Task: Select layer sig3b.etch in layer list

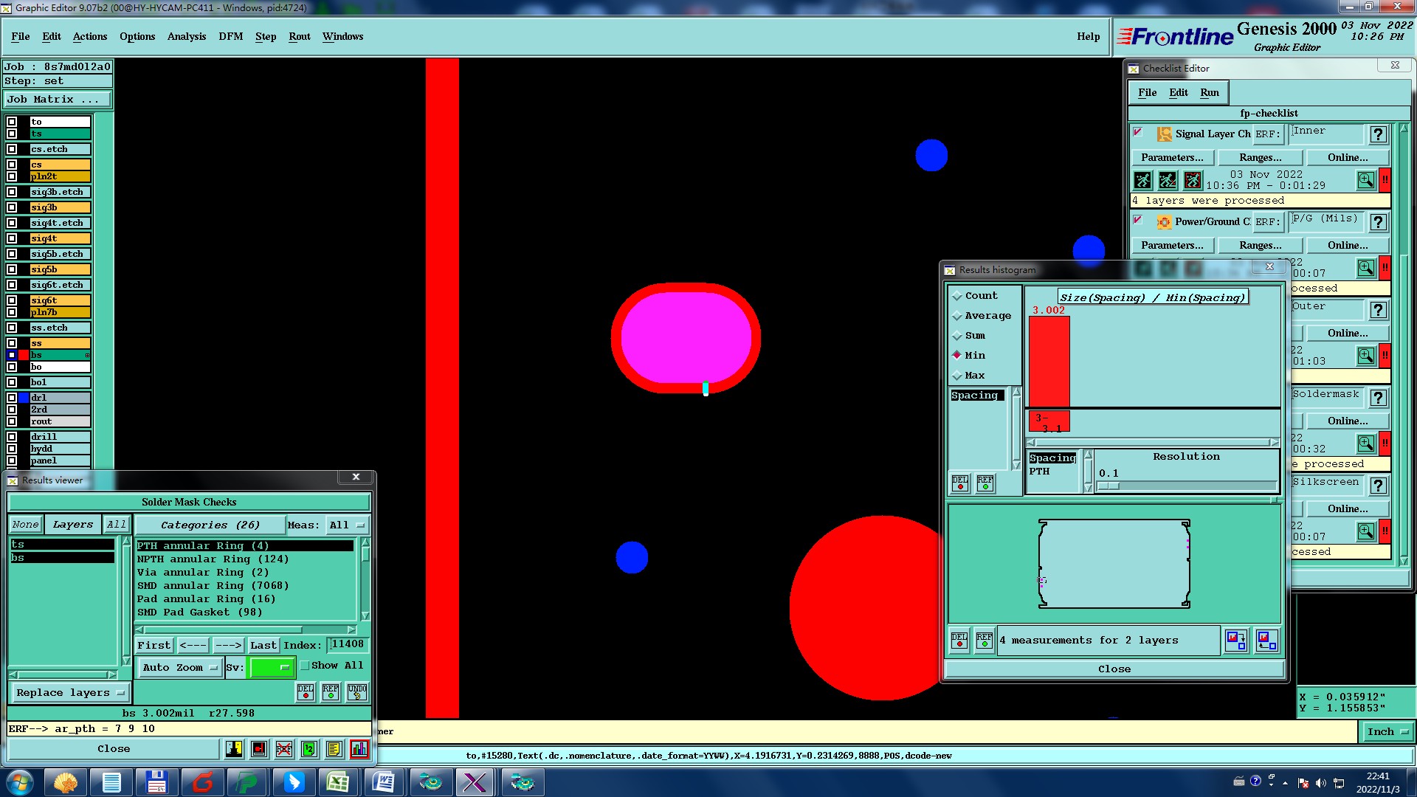Action: click(x=61, y=192)
